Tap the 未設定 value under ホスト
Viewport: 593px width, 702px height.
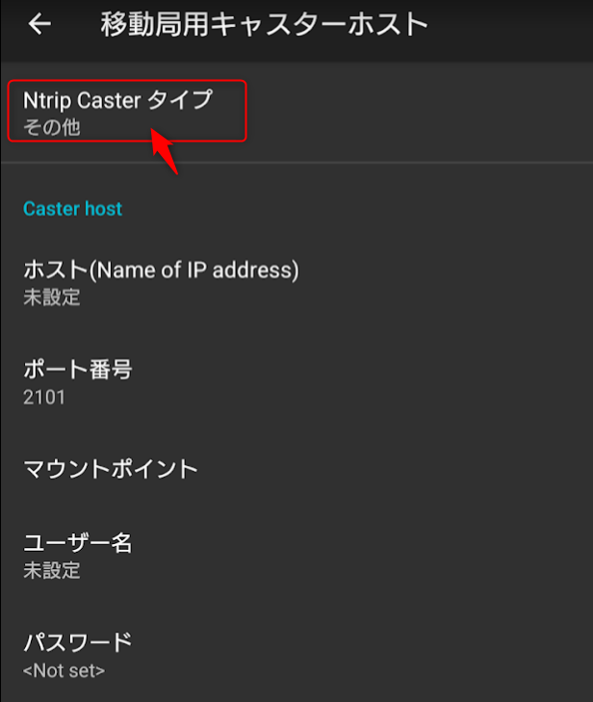pos(52,298)
